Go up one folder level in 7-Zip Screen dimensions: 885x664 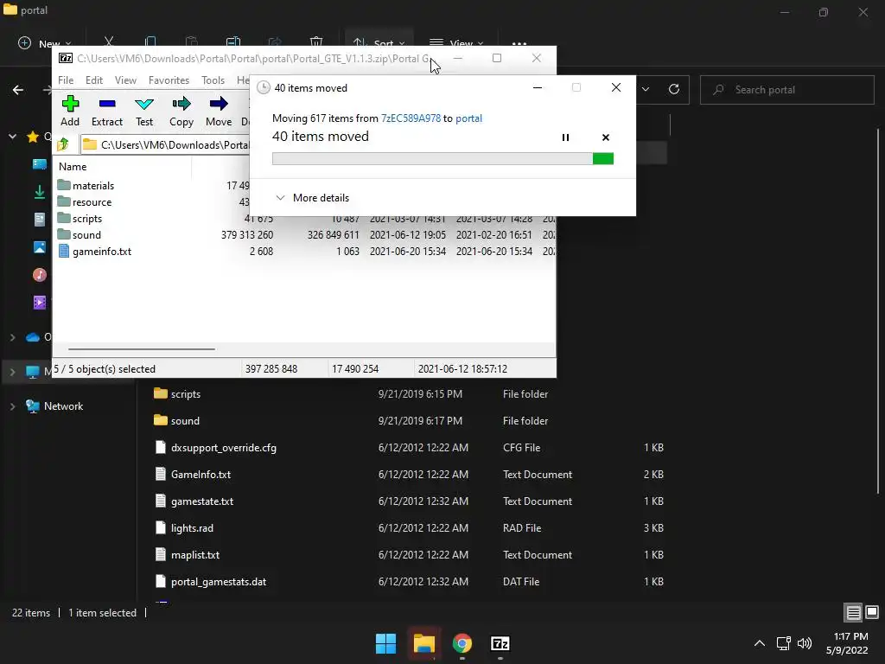coord(63,144)
